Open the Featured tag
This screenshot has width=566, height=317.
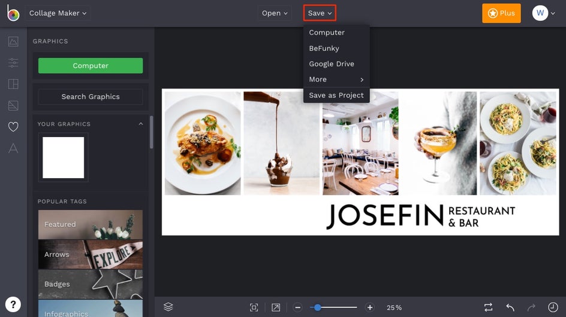pyautogui.click(x=91, y=224)
